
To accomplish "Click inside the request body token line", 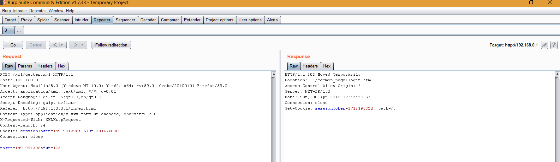I will point(30,148).
